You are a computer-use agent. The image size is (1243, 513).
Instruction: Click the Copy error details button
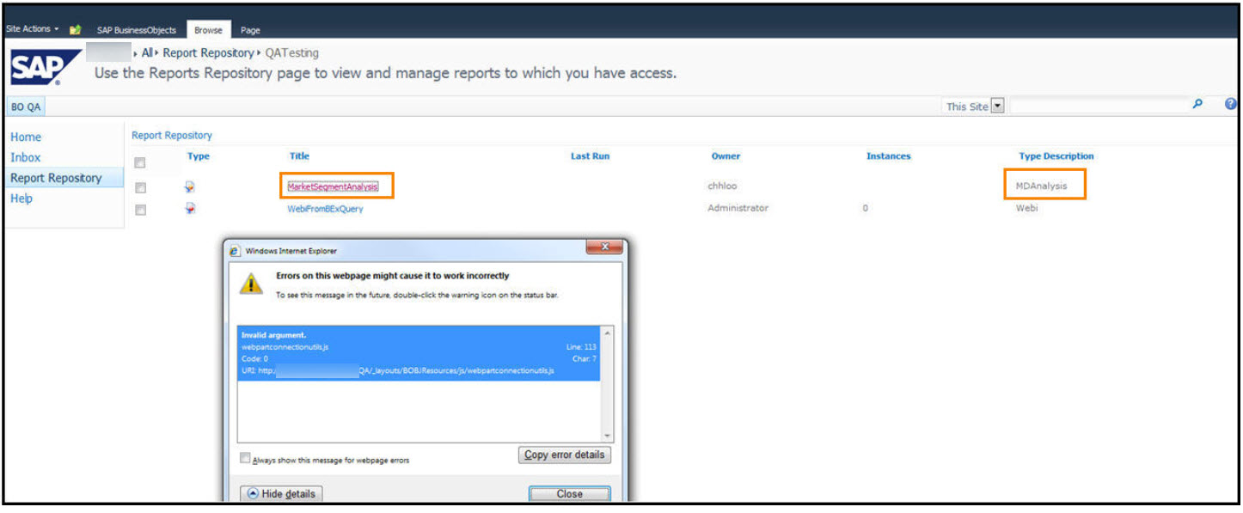click(565, 455)
